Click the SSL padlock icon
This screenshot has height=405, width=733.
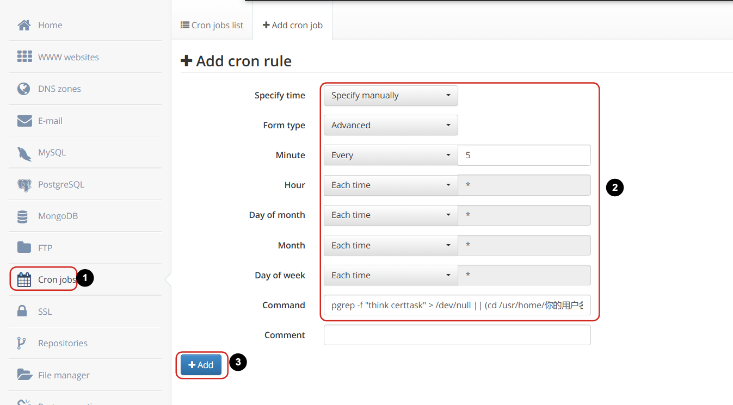click(22, 311)
